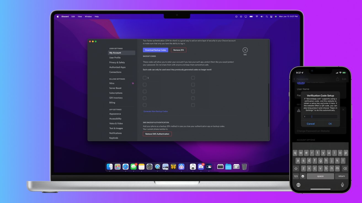Open Finder from the Dock
362x203 pixels.
click(110, 167)
